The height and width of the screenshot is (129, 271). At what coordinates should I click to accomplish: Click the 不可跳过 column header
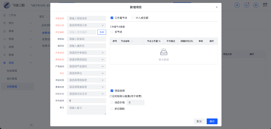tap(171, 41)
